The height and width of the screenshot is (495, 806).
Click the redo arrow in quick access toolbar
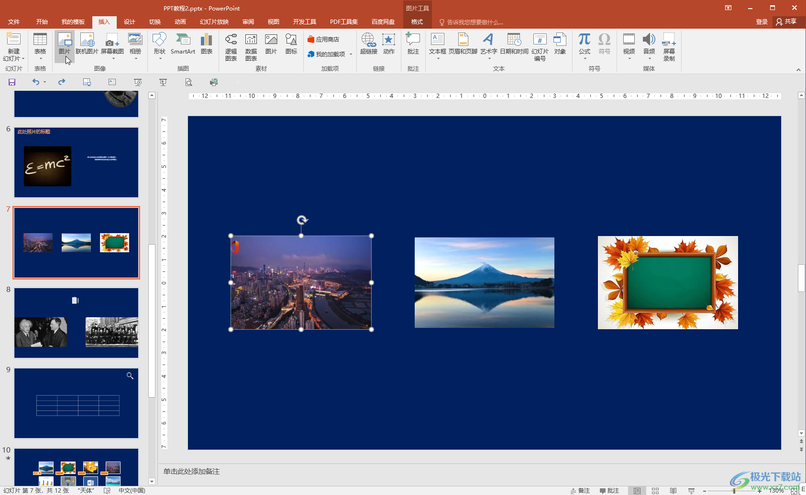[x=62, y=82]
